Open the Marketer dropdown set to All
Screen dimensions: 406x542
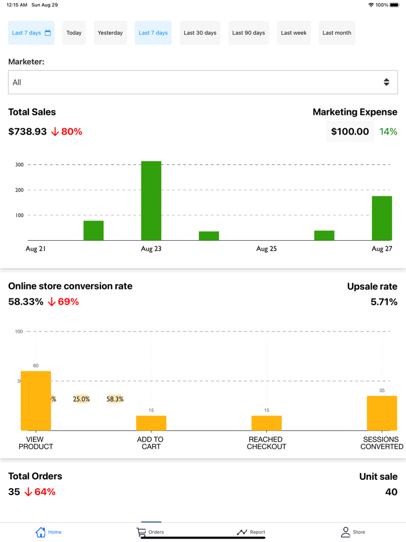(203, 82)
